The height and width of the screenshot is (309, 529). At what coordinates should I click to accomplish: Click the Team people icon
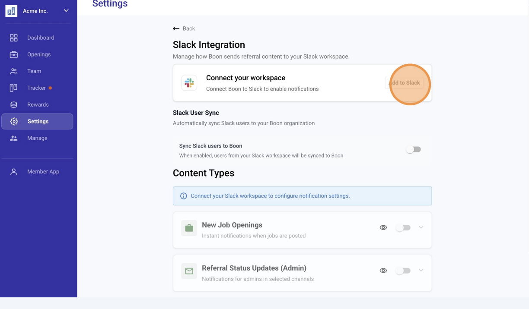[14, 71]
